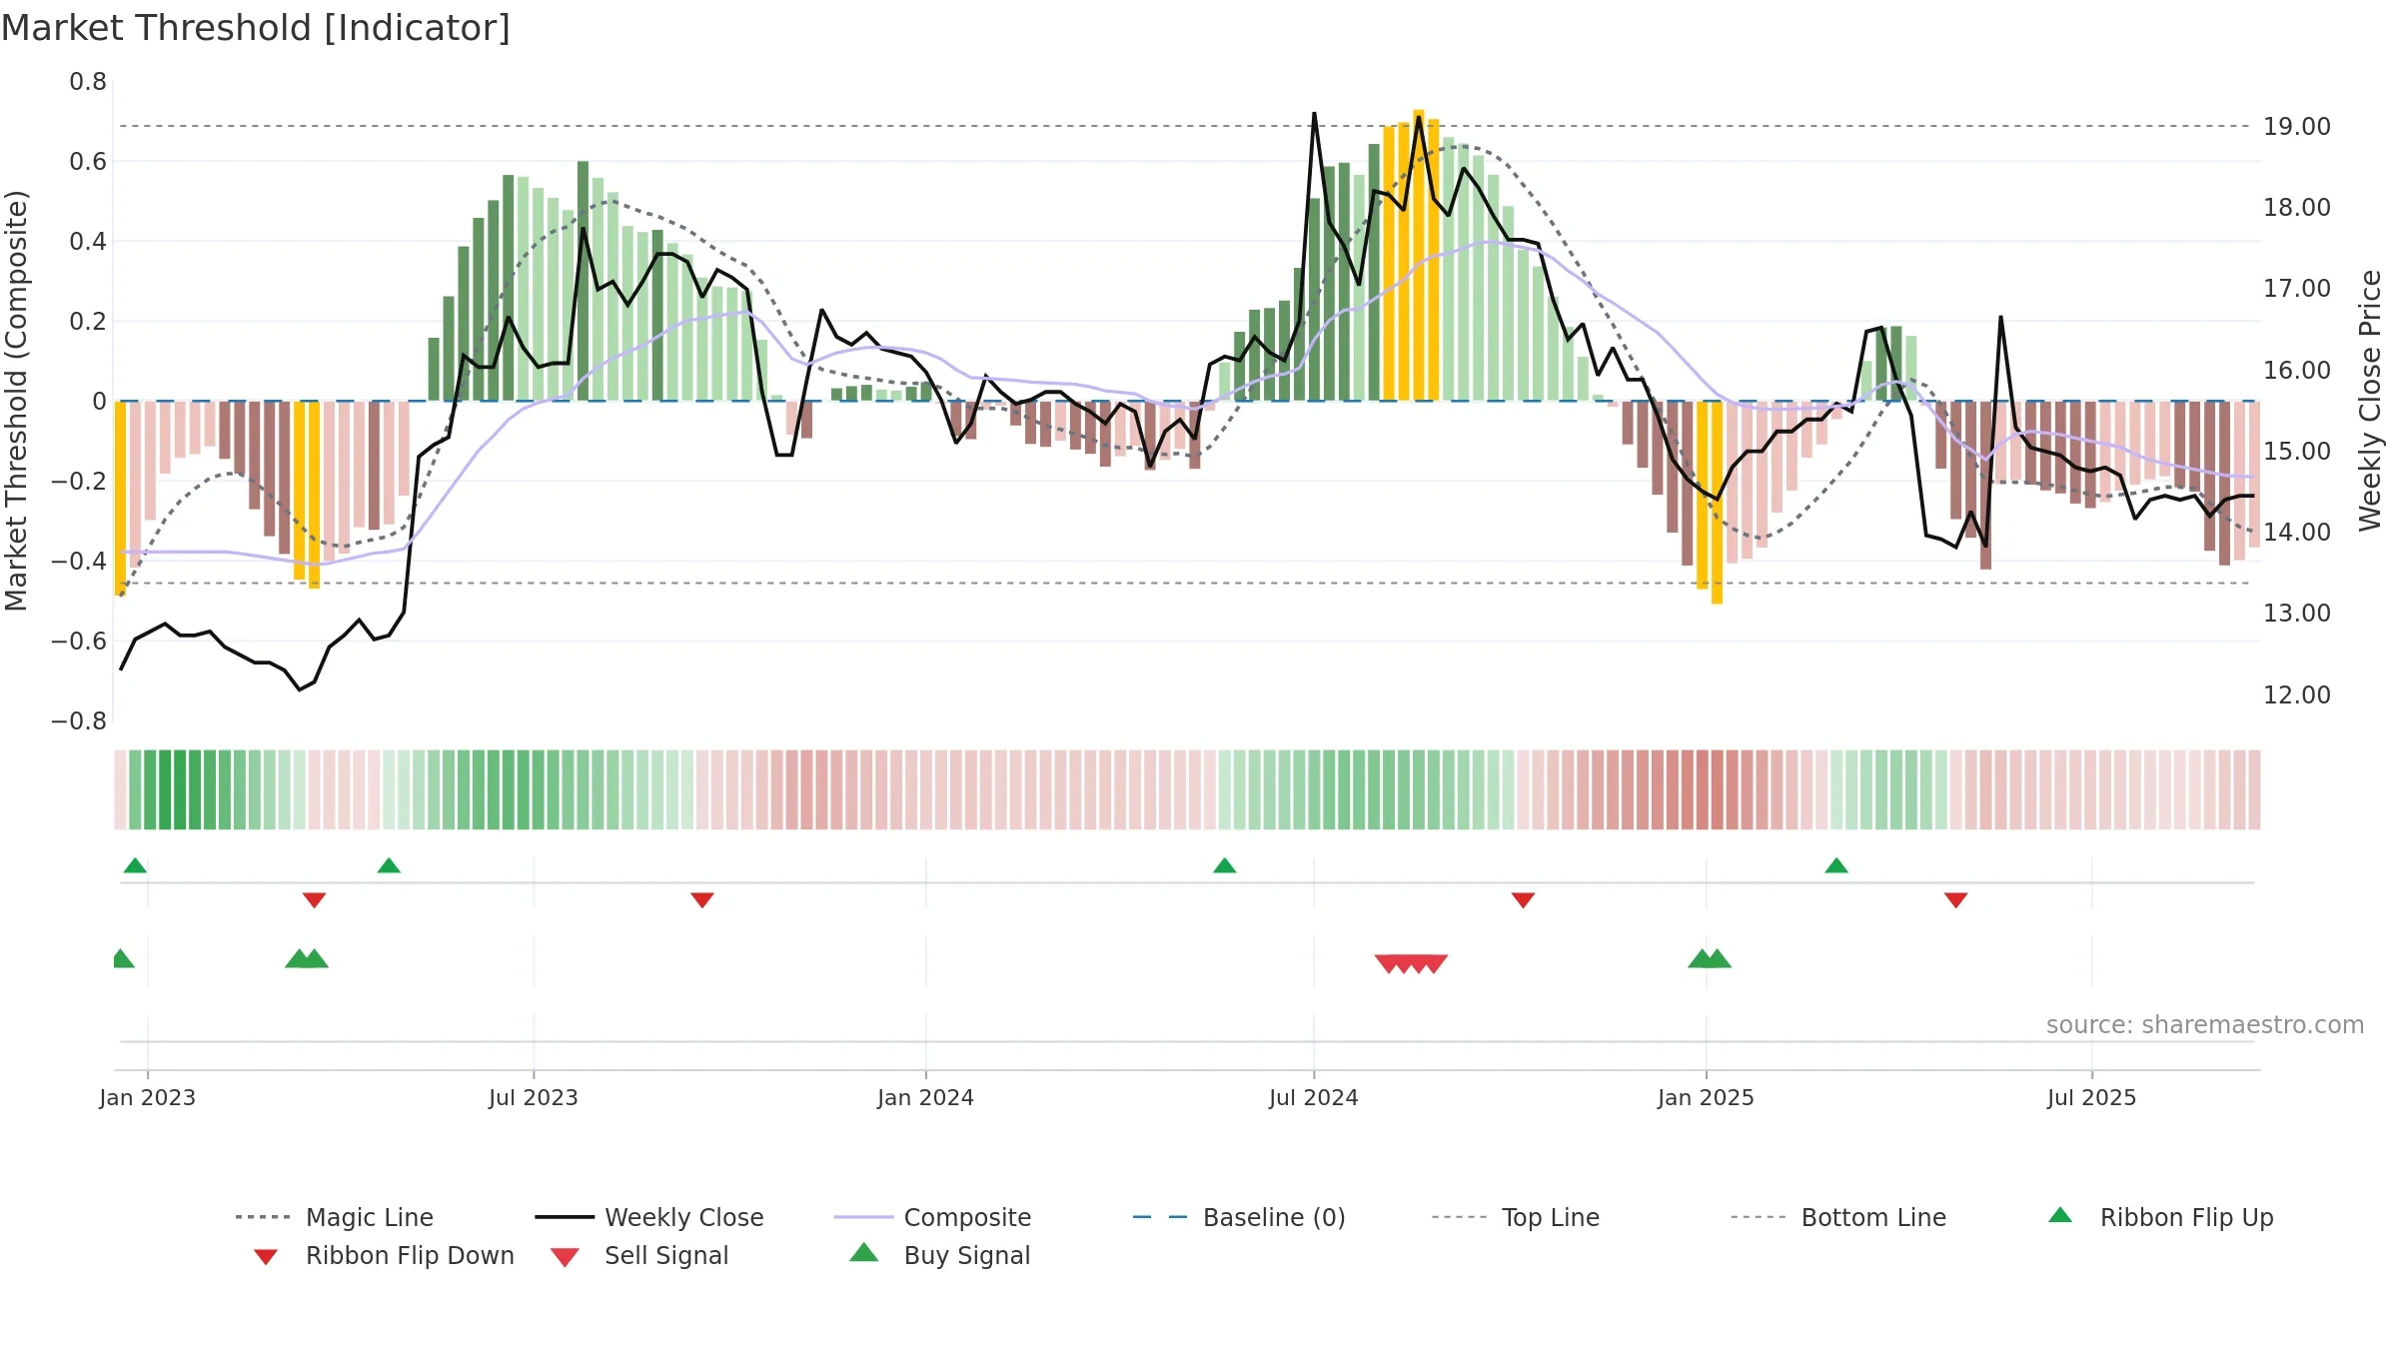Click the tallest yellow bar near August 2024
2398x1349 pixels.
pyautogui.click(x=1419, y=255)
